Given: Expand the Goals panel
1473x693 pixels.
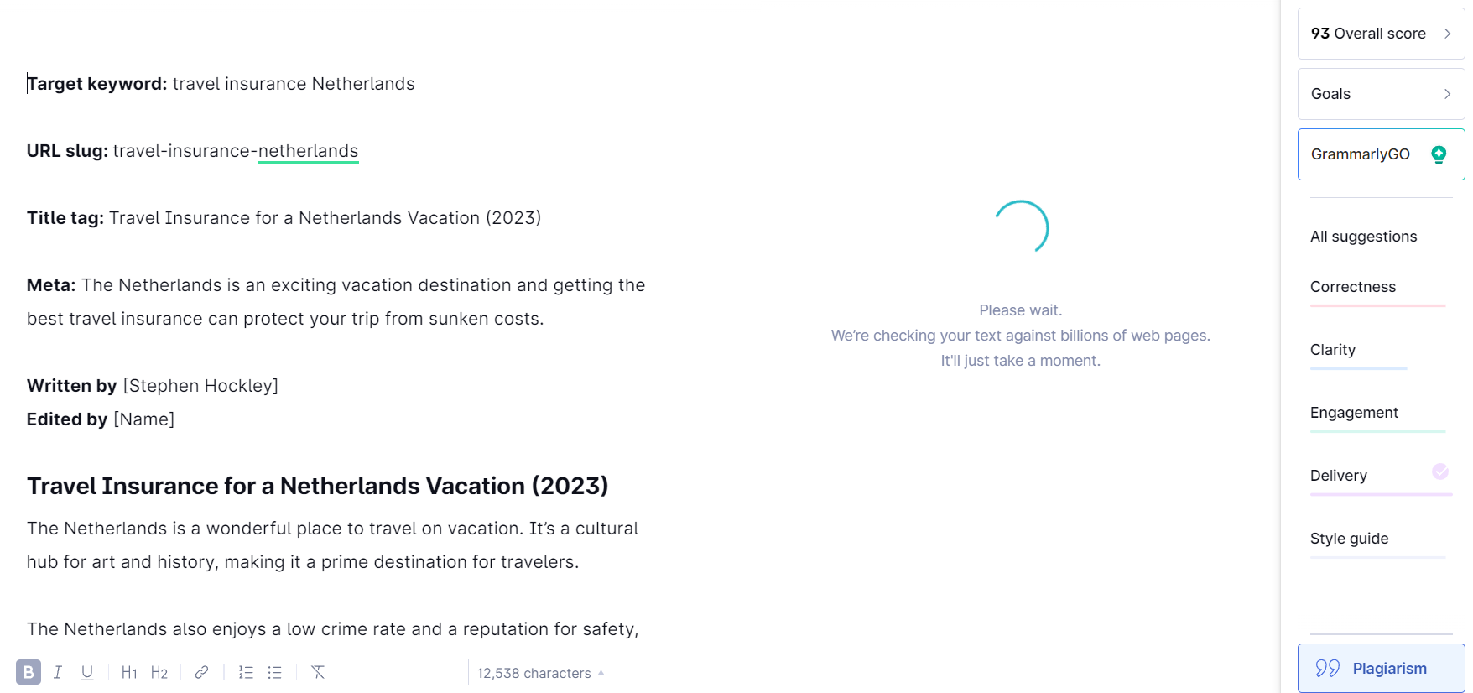Looking at the screenshot, I should click(x=1381, y=94).
